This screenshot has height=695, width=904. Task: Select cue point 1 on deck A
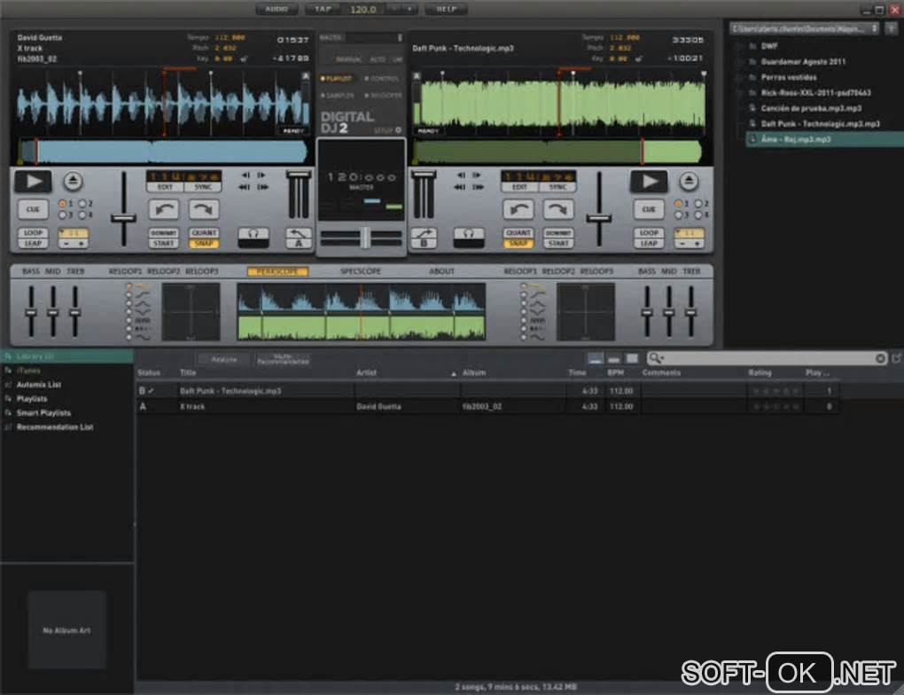(x=62, y=204)
